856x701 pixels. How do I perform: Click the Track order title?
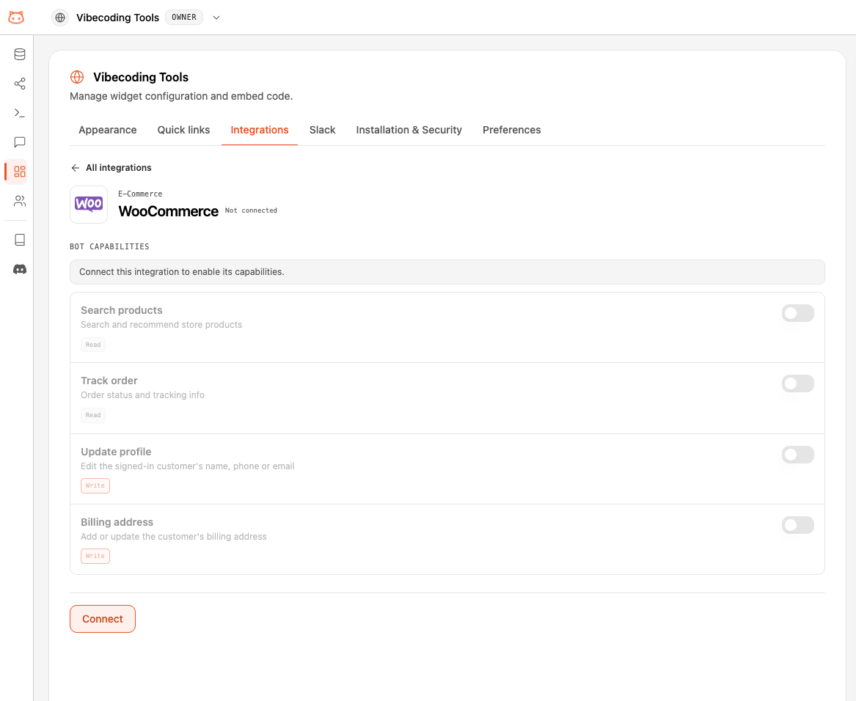coord(109,381)
